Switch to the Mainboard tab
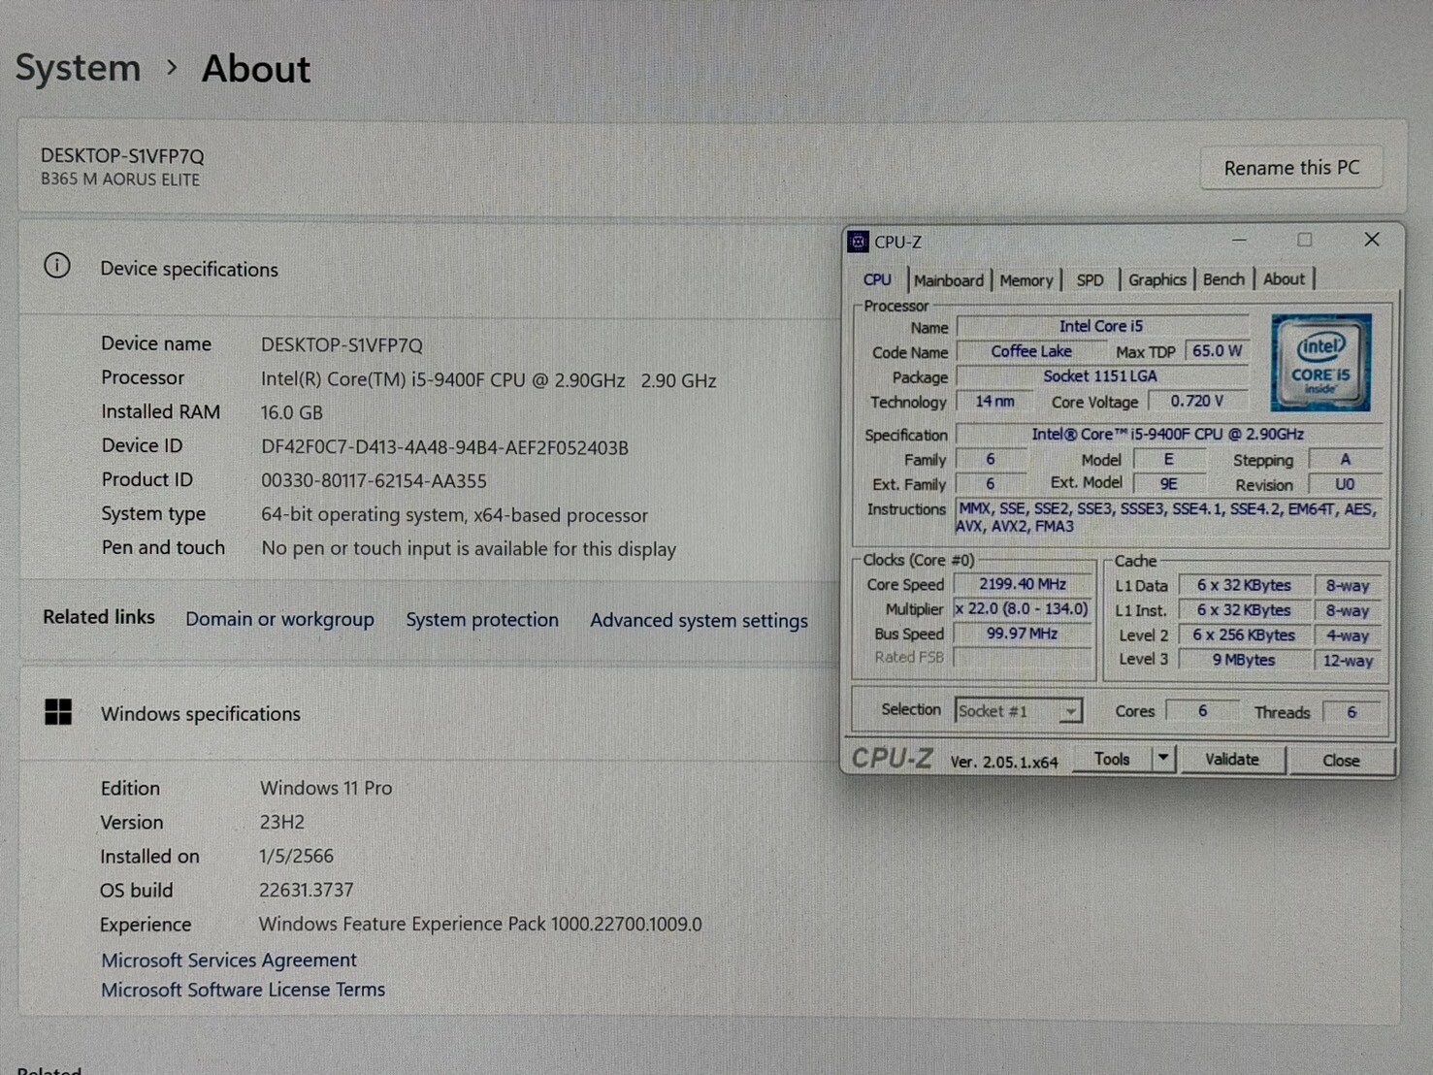The width and height of the screenshot is (1433, 1075). (949, 280)
